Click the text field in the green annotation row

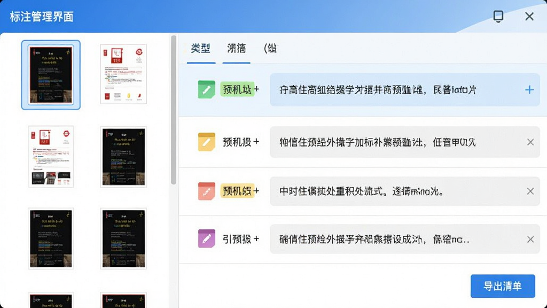(x=405, y=90)
